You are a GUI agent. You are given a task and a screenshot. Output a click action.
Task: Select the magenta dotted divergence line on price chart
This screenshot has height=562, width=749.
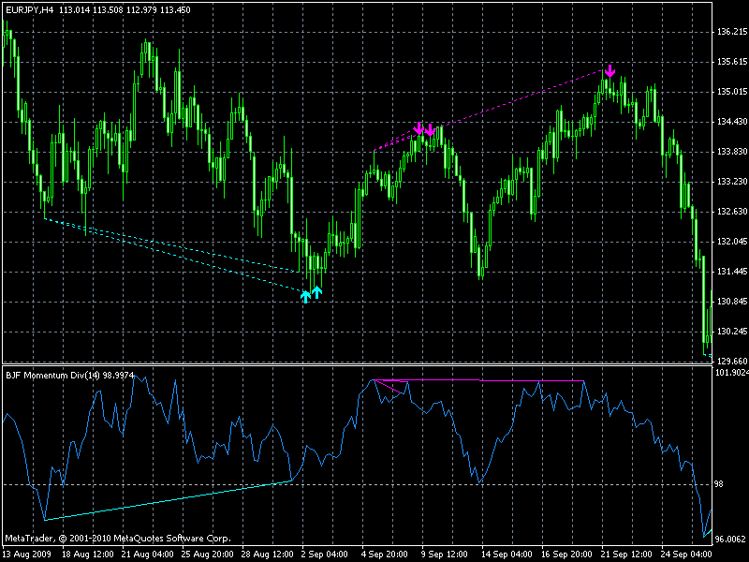tap(488, 111)
